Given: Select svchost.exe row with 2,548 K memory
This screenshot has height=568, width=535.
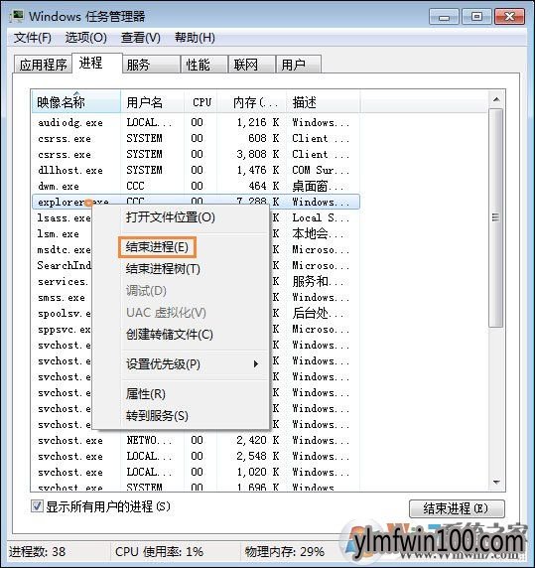Looking at the screenshot, I should (x=196, y=457).
